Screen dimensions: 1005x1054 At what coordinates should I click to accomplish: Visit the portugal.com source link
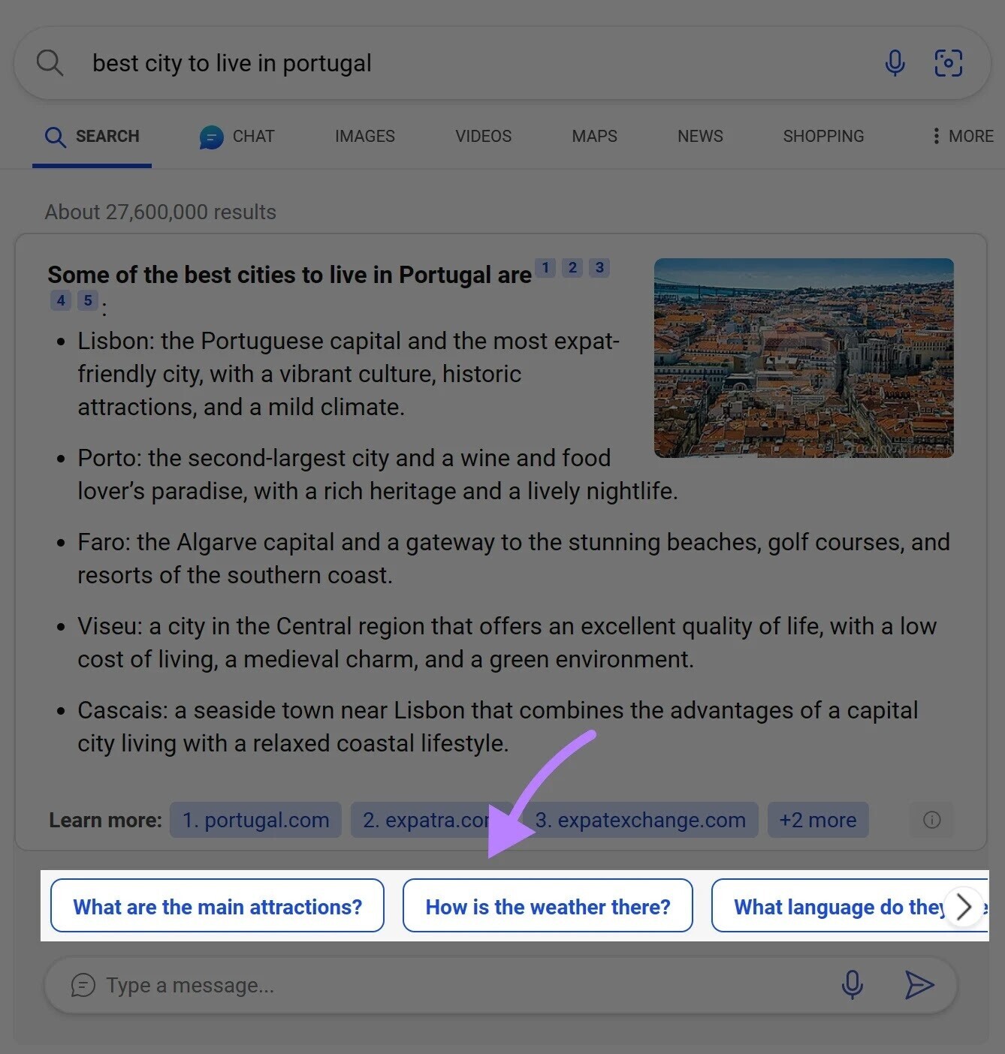pyautogui.click(x=255, y=820)
